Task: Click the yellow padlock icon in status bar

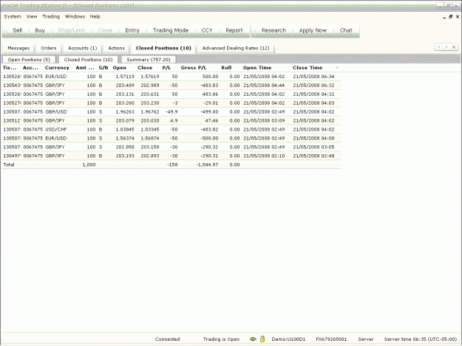Action: [262, 339]
